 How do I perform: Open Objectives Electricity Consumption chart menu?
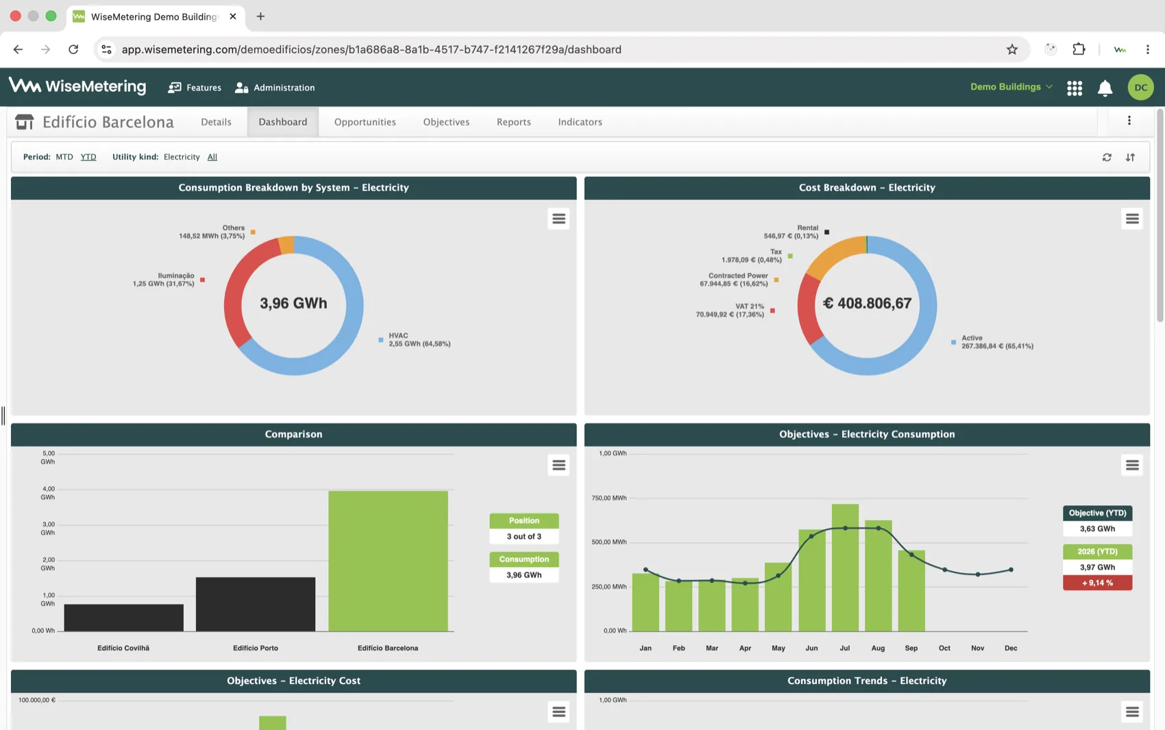1132,465
